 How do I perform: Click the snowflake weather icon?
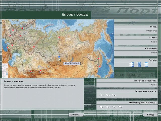[x=132, y=65]
